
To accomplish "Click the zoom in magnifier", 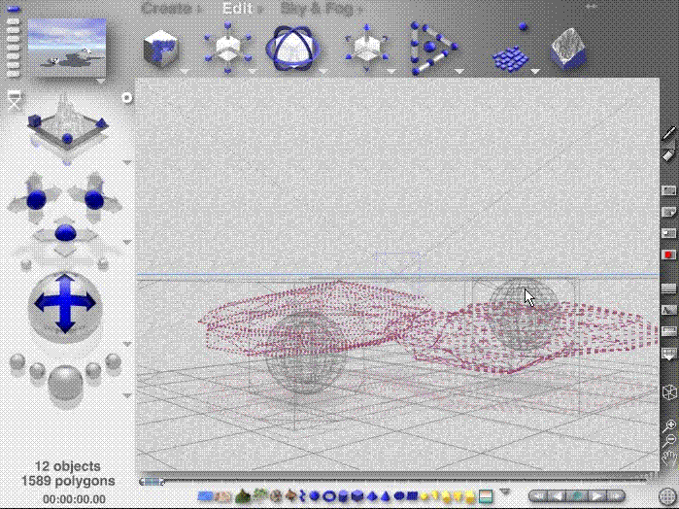I will [668, 425].
